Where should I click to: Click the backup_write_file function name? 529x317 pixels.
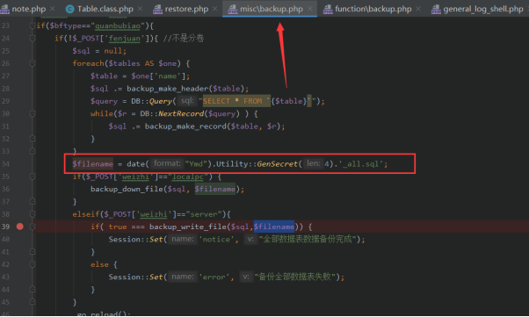(x=188, y=227)
